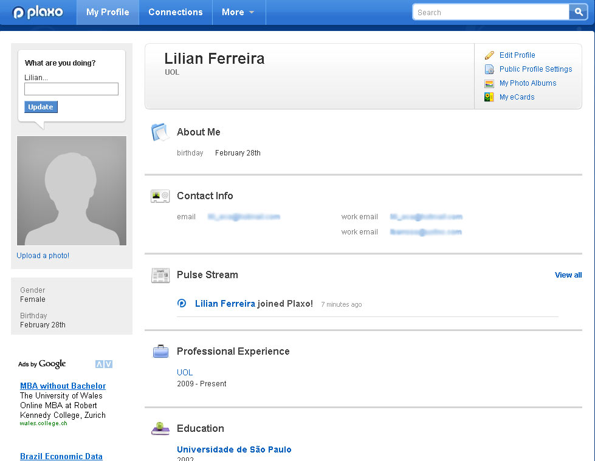Click the 2009 - Present date range
This screenshot has width=595, height=461.
click(202, 384)
